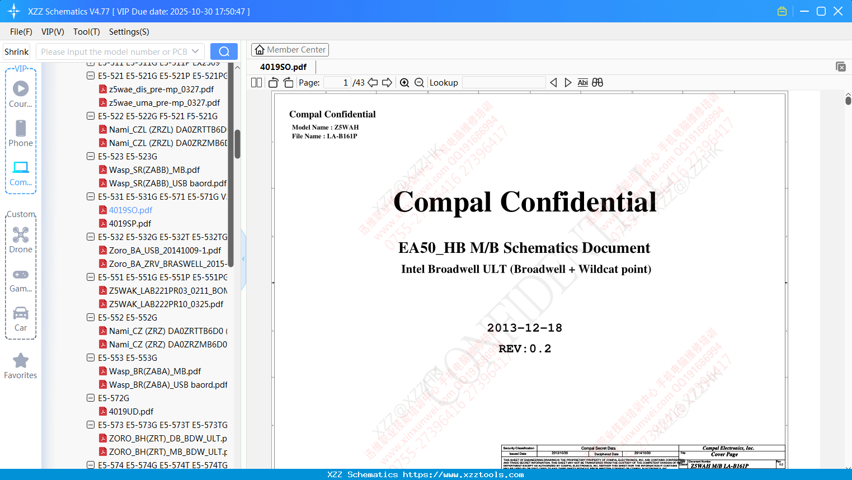Open Wasp_SR(ZABB)_MB.pdf
This screenshot has width=852, height=480.
(154, 170)
